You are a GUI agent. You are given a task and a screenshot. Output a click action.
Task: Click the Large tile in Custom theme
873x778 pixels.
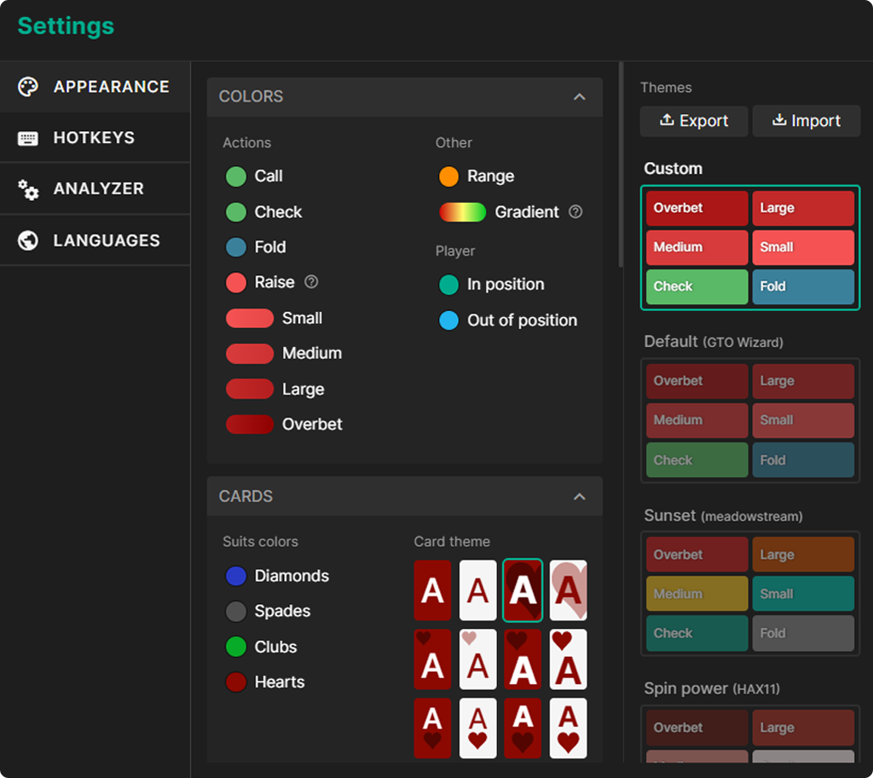click(803, 208)
